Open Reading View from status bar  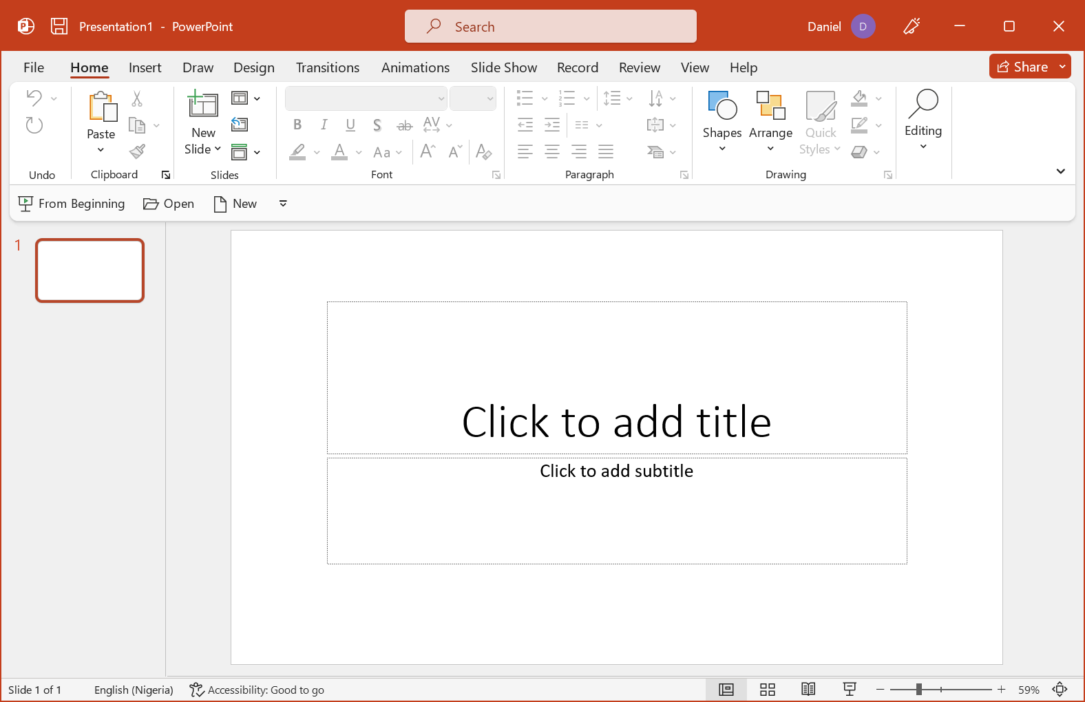point(808,690)
